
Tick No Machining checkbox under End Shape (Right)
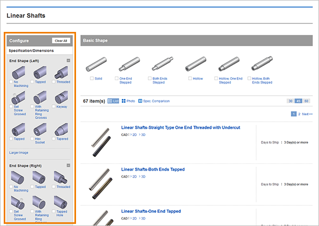click(11, 187)
